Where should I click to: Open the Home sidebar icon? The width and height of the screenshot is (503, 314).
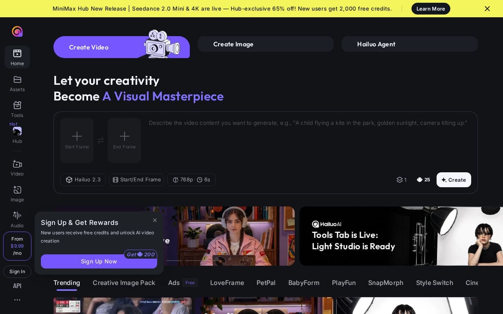click(17, 53)
